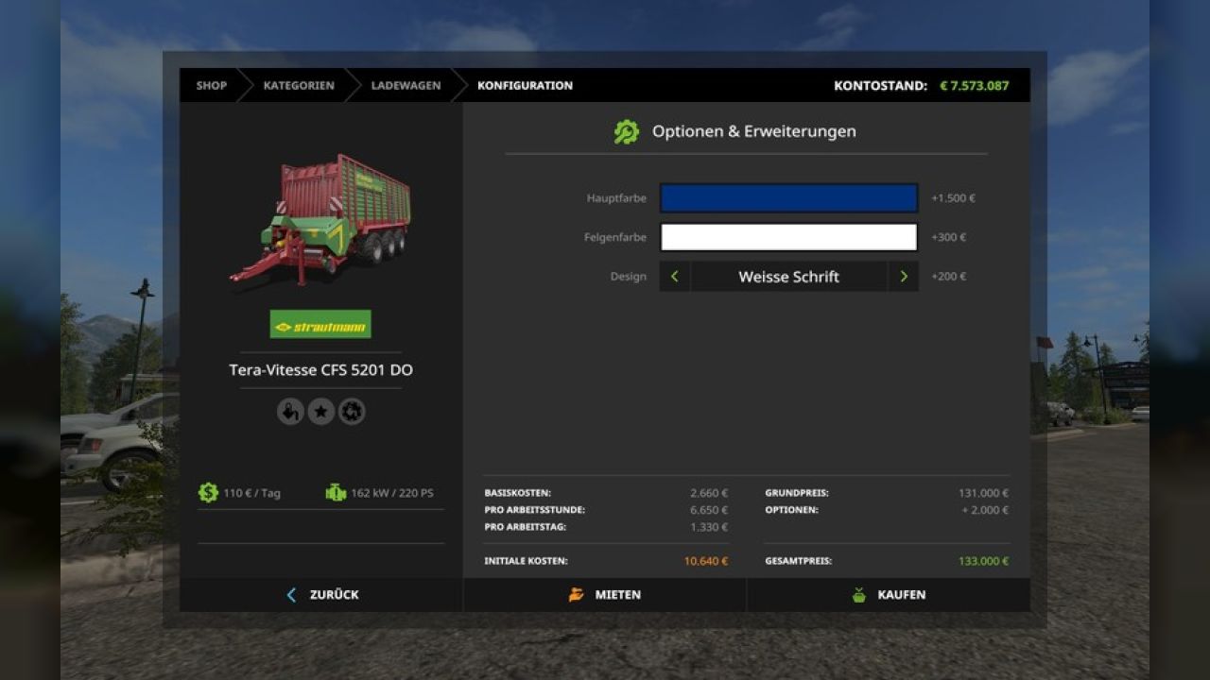The image size is (1210, 680).
Task: Click the Weisse Schrift design selector
Action: [788, 277]
